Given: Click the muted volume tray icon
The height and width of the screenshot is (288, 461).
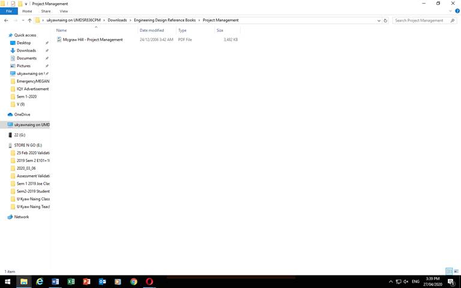Looking at the screenshot, I should [x=406, y=281].
